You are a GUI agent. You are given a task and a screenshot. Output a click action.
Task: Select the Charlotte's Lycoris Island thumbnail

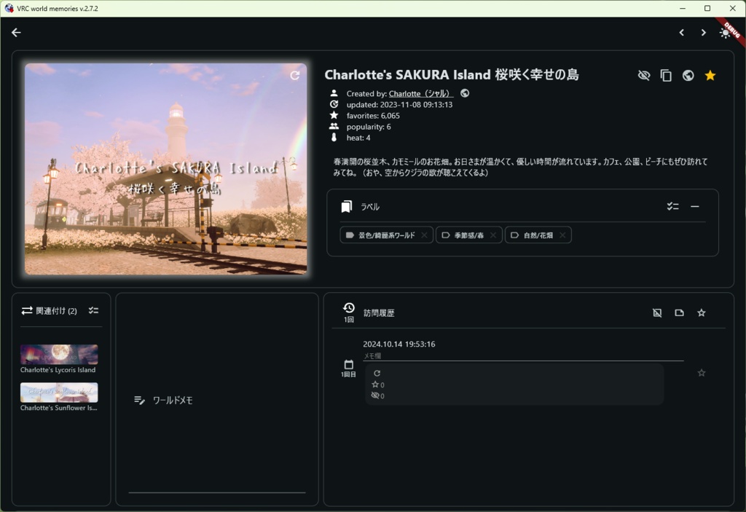coord(58,353)
